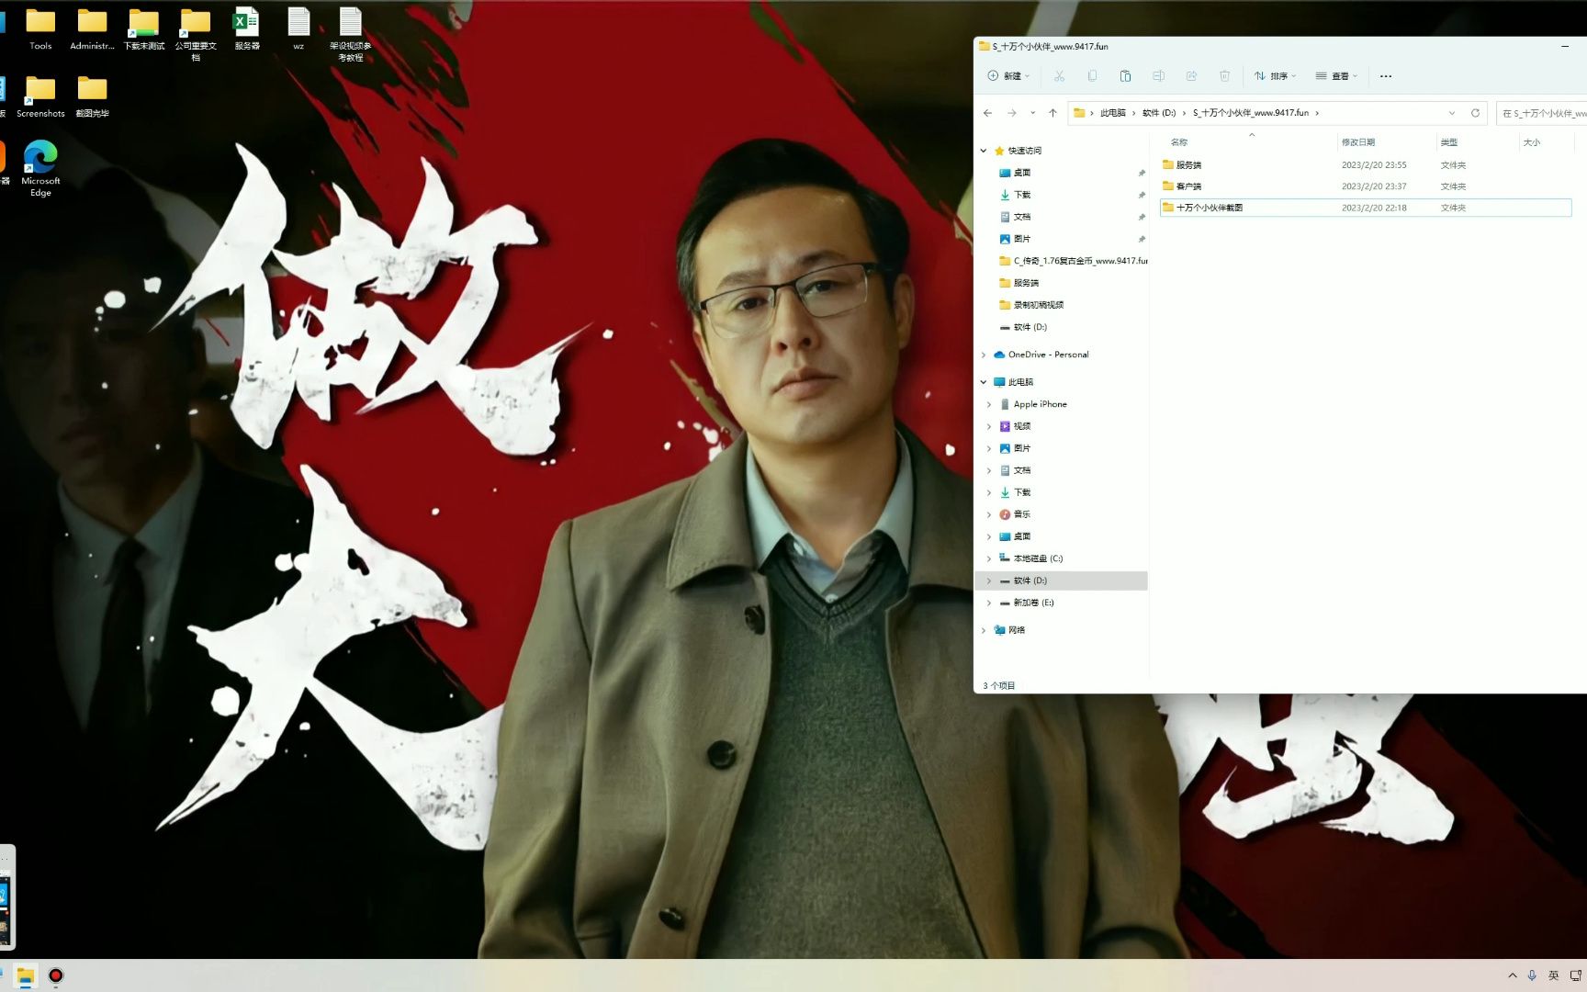
Task: Click the Paste icon on the toolbar
Action: coord(1125,76)
